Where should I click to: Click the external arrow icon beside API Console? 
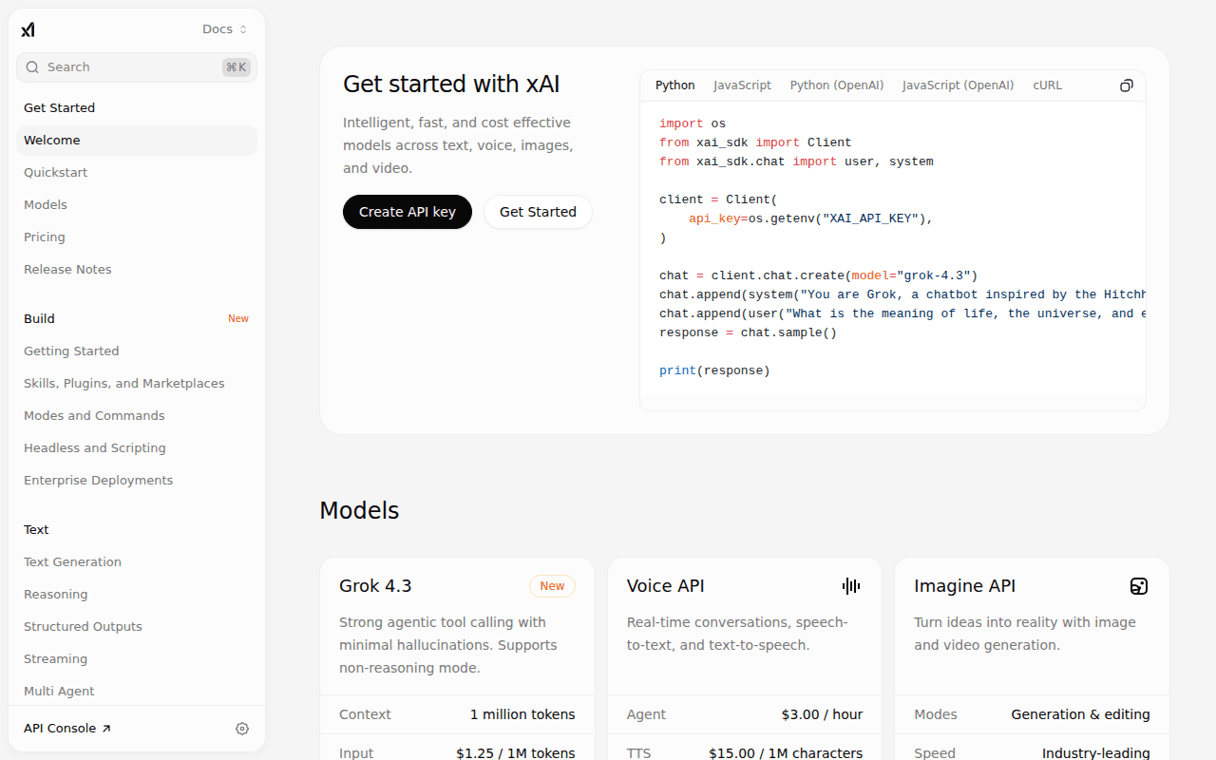point(106,729)
